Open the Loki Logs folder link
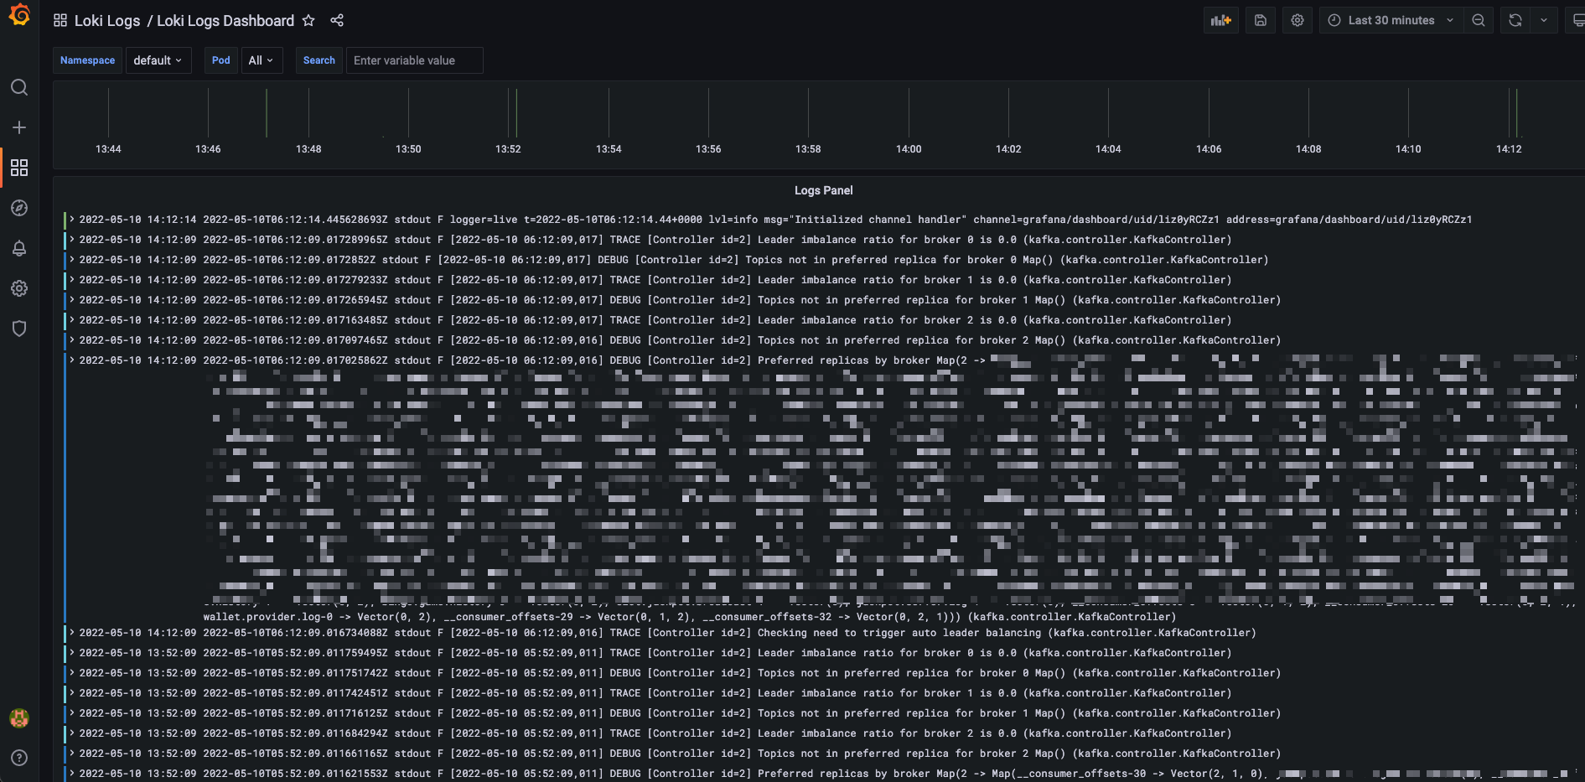 click(x=107, y=20)
